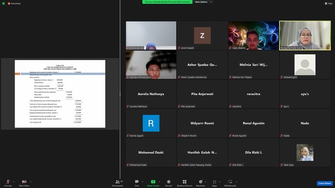Expand reactions options arrow
Screen dimensions: 335x188
206,182
